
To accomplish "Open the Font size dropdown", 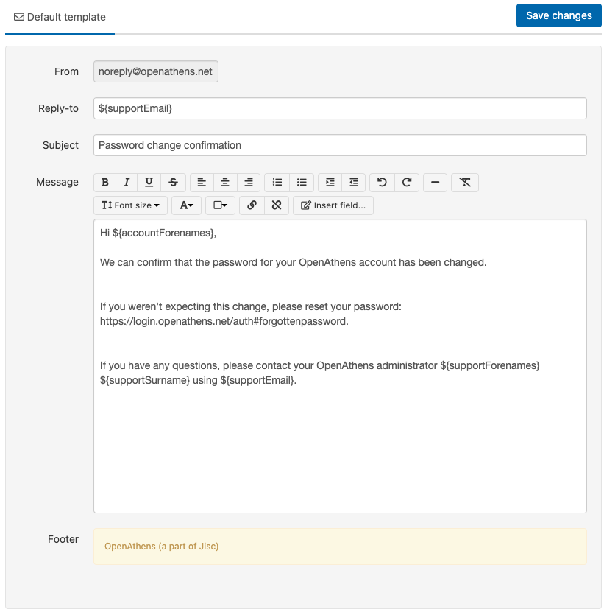I will pyautogui.click(x=130, y=205).
